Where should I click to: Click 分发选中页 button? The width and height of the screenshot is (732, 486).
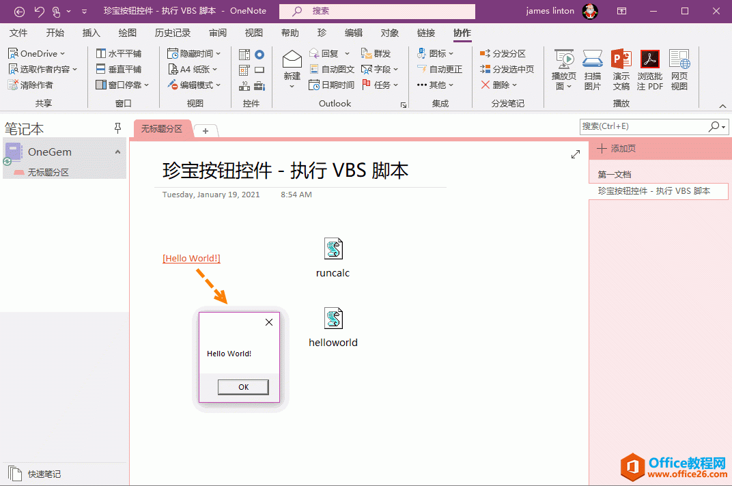[507, 69]
